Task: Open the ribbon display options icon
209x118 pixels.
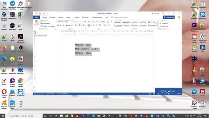Action: [163, 13]
